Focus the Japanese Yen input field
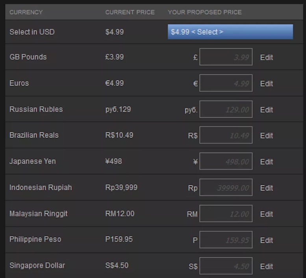The height and width of the screenshot is (278, 306). 226,161
